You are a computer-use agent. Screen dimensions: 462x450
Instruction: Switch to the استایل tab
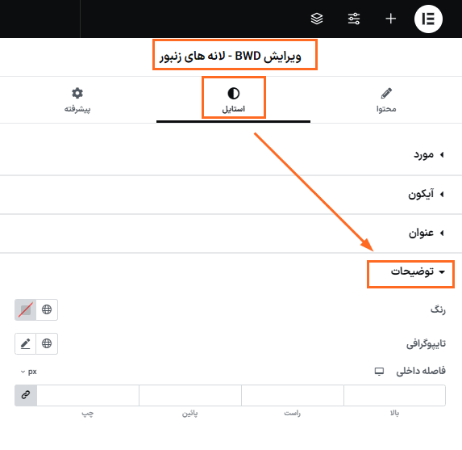tap(233, 100)
